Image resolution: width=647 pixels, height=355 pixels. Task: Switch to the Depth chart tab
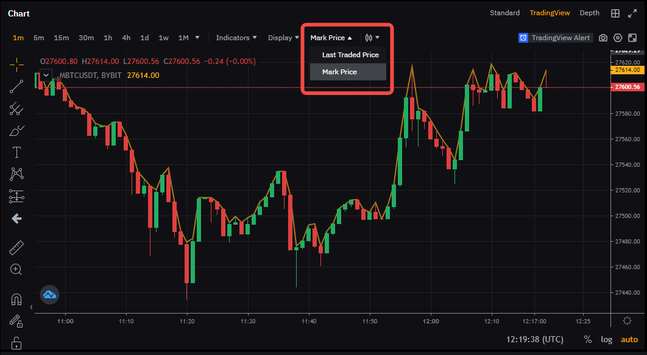click(589, 13)
